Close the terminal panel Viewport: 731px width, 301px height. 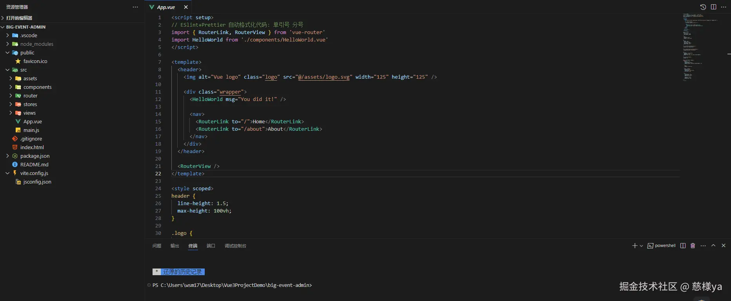point(724,245)
